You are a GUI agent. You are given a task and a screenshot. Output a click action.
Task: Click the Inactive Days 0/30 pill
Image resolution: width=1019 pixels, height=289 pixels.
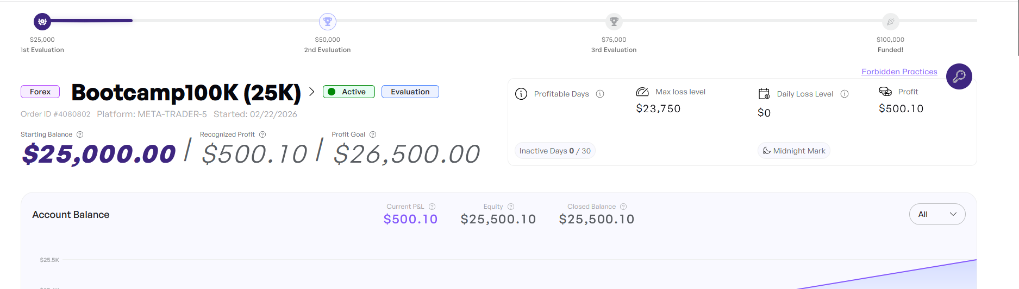pos(554,151)
